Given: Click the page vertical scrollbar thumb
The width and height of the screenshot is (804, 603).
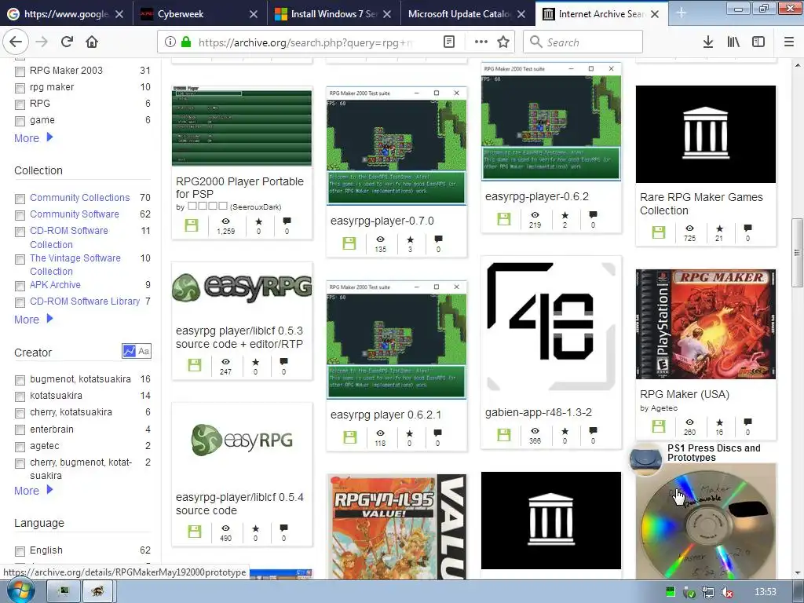Looking at the screenshot, I should [797, 253].
